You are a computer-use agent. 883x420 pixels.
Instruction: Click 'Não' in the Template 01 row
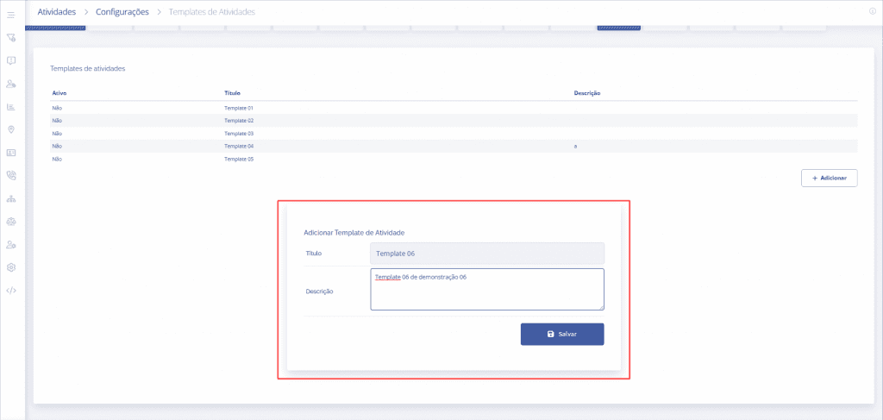pos(56,108)
